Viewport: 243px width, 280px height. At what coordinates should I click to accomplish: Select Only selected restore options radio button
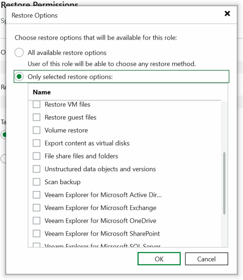(19, 77)
